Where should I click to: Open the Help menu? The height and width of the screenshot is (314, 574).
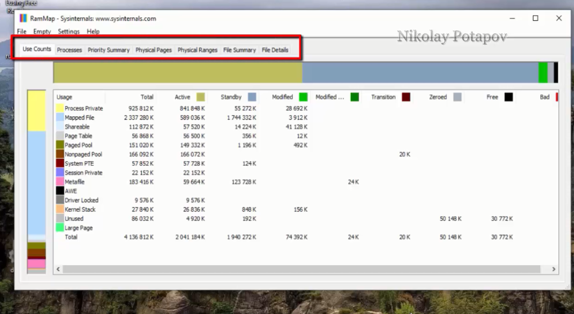click(93, 31)
